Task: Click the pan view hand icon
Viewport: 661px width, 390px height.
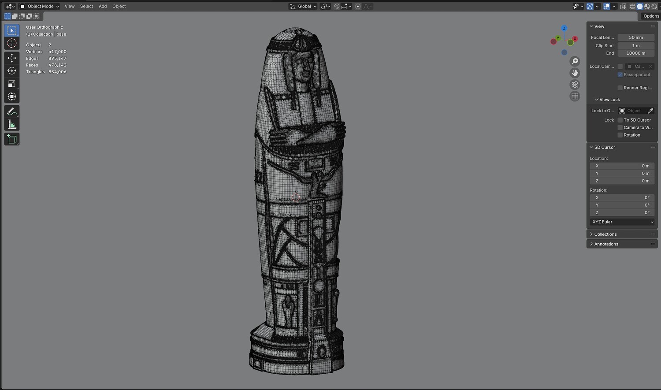Action: (575, 73)
